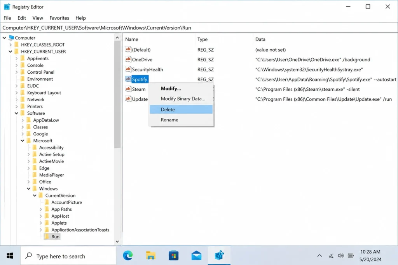Expand the Control Panel key
Screen dimensions: 398x265
click(x=16, y=72)
